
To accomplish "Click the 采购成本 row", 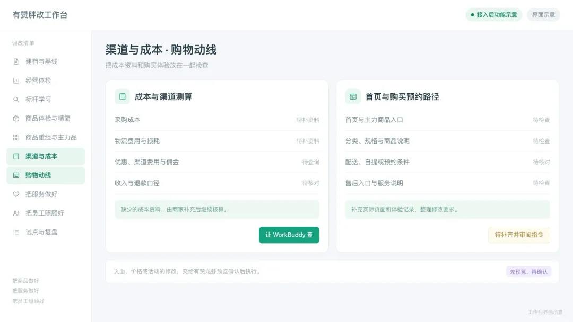I will click(x=217, y=120).
